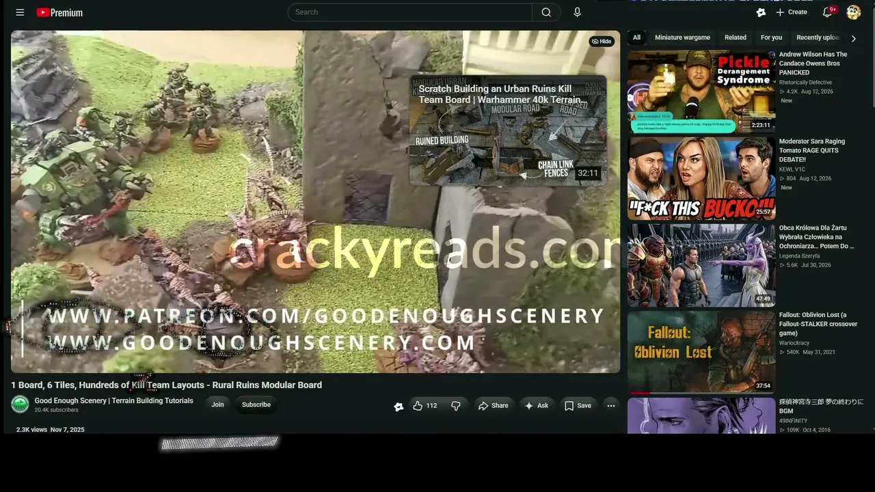Save the video to a playlist
Viewport: 875px width, 492px height.
pyautogui.click(x=578, y=406)
